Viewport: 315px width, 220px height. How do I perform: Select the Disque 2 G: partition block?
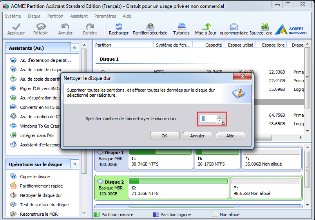tap(178, 188)
